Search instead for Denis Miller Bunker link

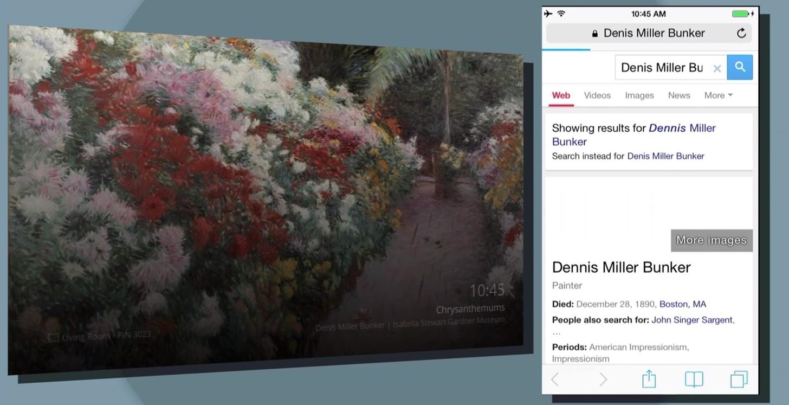click(665, 156)
